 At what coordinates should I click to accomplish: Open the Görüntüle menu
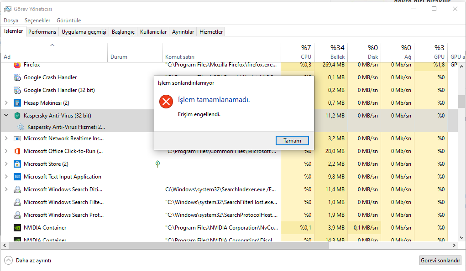68,20
